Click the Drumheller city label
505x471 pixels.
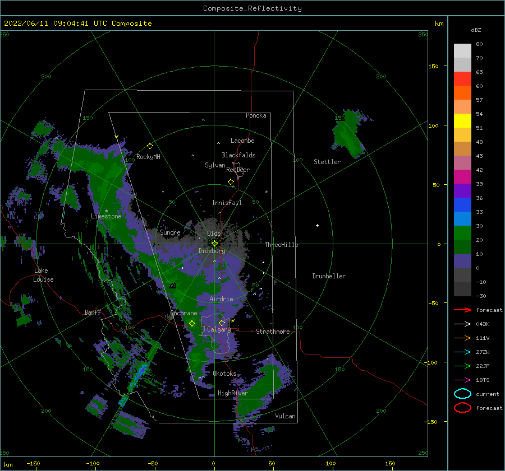point(329,276)
